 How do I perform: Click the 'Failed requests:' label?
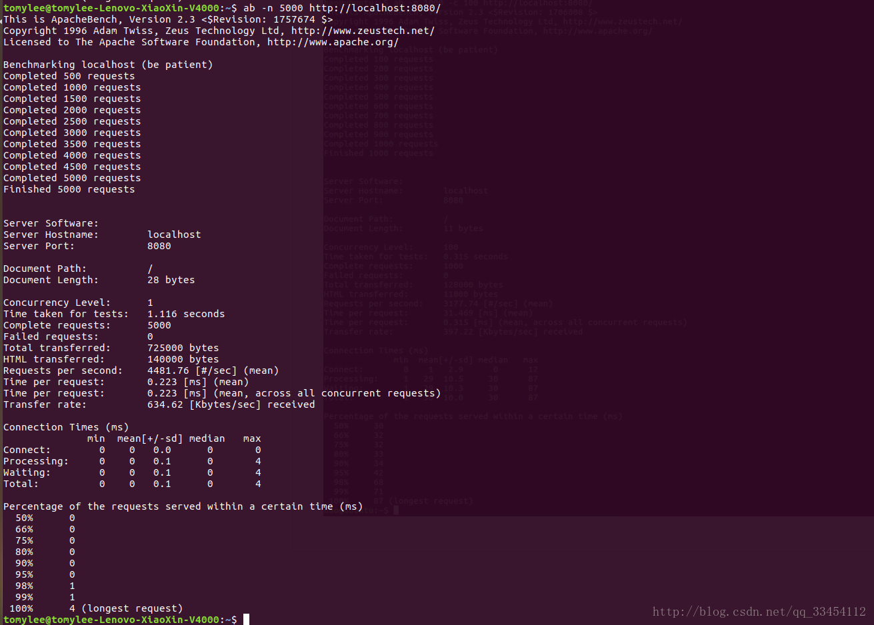(x=51, y=336)
